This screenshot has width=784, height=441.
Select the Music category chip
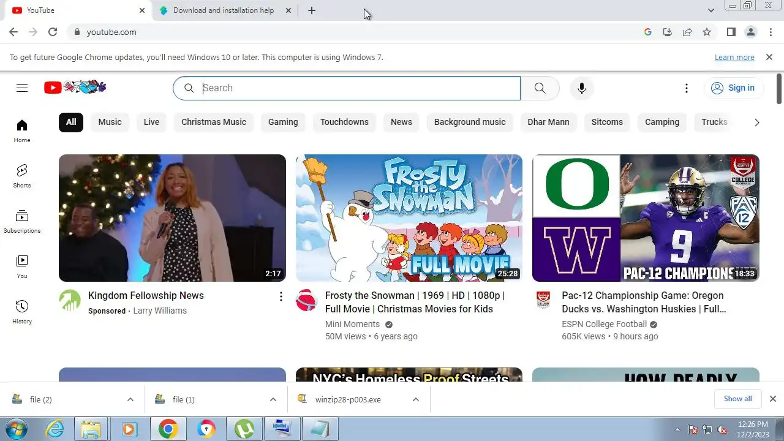click(110, 122)
